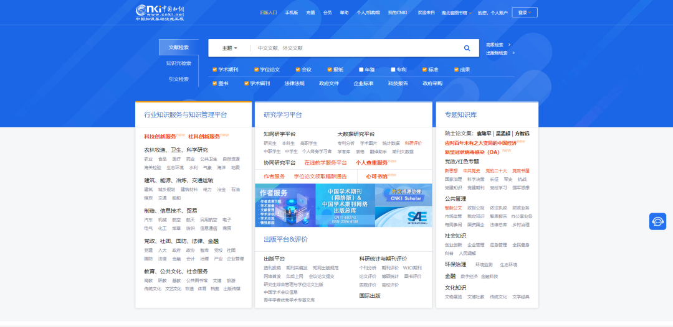Open 文学经典 link

tap(520, 297)
